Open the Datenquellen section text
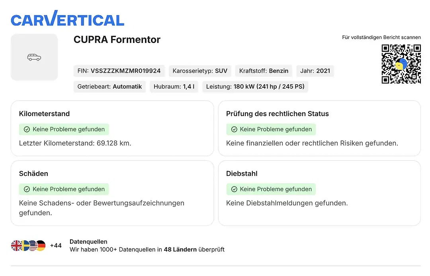The height and width of the screenshot is (276, 430). pyautogui.click(x=147, y=246)
